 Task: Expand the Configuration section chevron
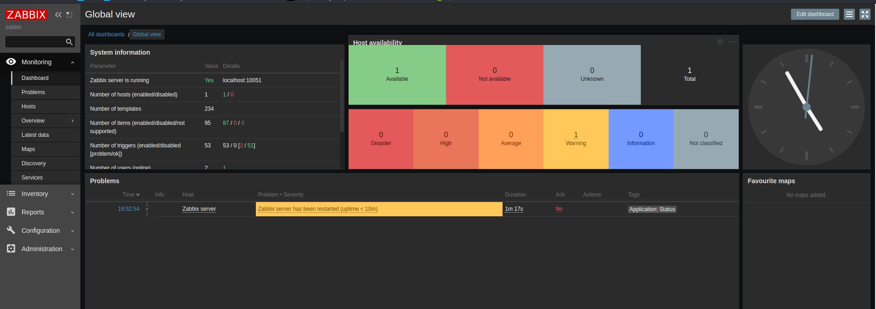(x=73, y=231)
